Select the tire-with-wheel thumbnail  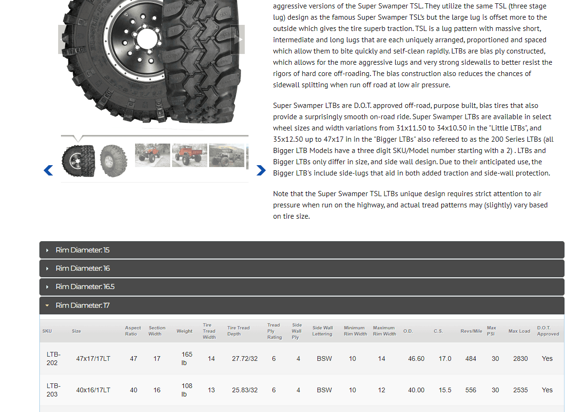click(78, 160)
